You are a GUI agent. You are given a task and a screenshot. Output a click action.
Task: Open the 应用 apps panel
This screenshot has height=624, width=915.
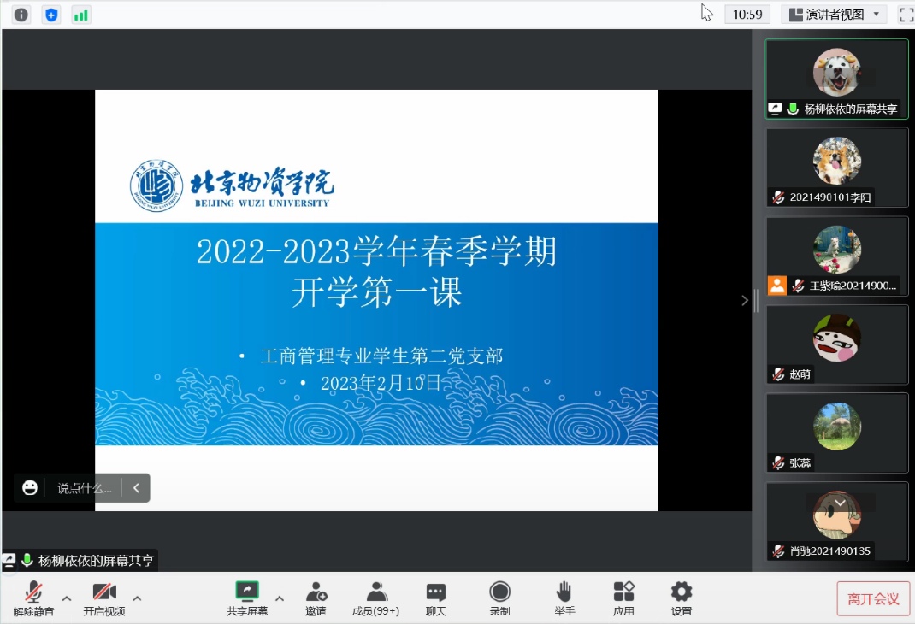623,598
